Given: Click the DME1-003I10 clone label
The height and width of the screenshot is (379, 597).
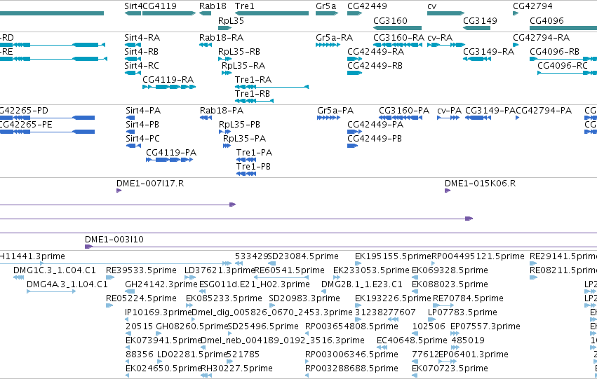Looking at the screenshot, I should (x=114, y=240).
